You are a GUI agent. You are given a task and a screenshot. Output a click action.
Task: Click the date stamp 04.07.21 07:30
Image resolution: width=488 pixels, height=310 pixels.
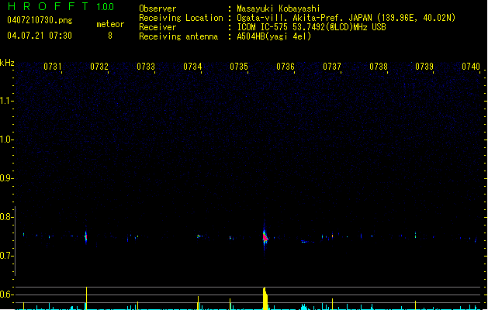(40, 36)
